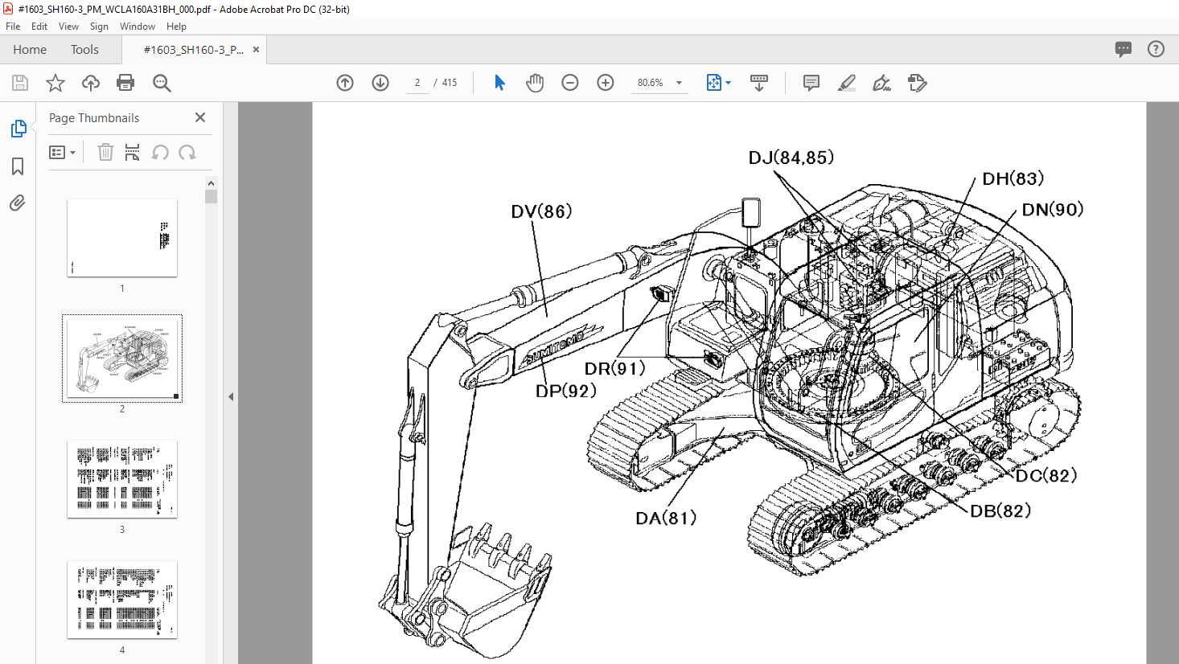This screenshot has width=1179, height=664.
Task: Close the #1603_SH160-3 document tab
Action: (x=256, y=49)
